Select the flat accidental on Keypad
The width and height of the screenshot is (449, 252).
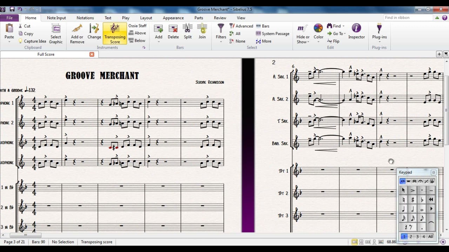(422, 200)
